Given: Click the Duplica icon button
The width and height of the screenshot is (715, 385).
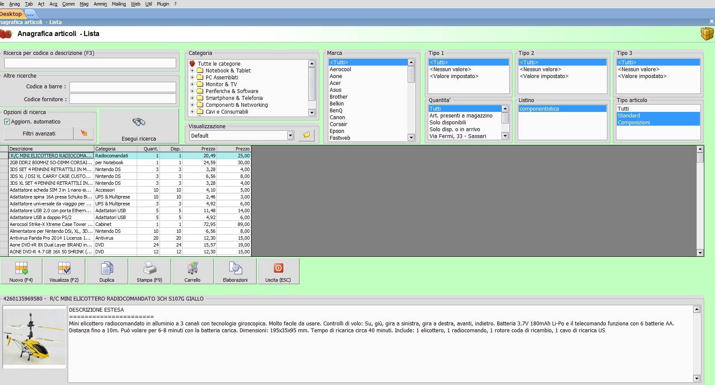Looking at the screenshot, I should [107, 271].
